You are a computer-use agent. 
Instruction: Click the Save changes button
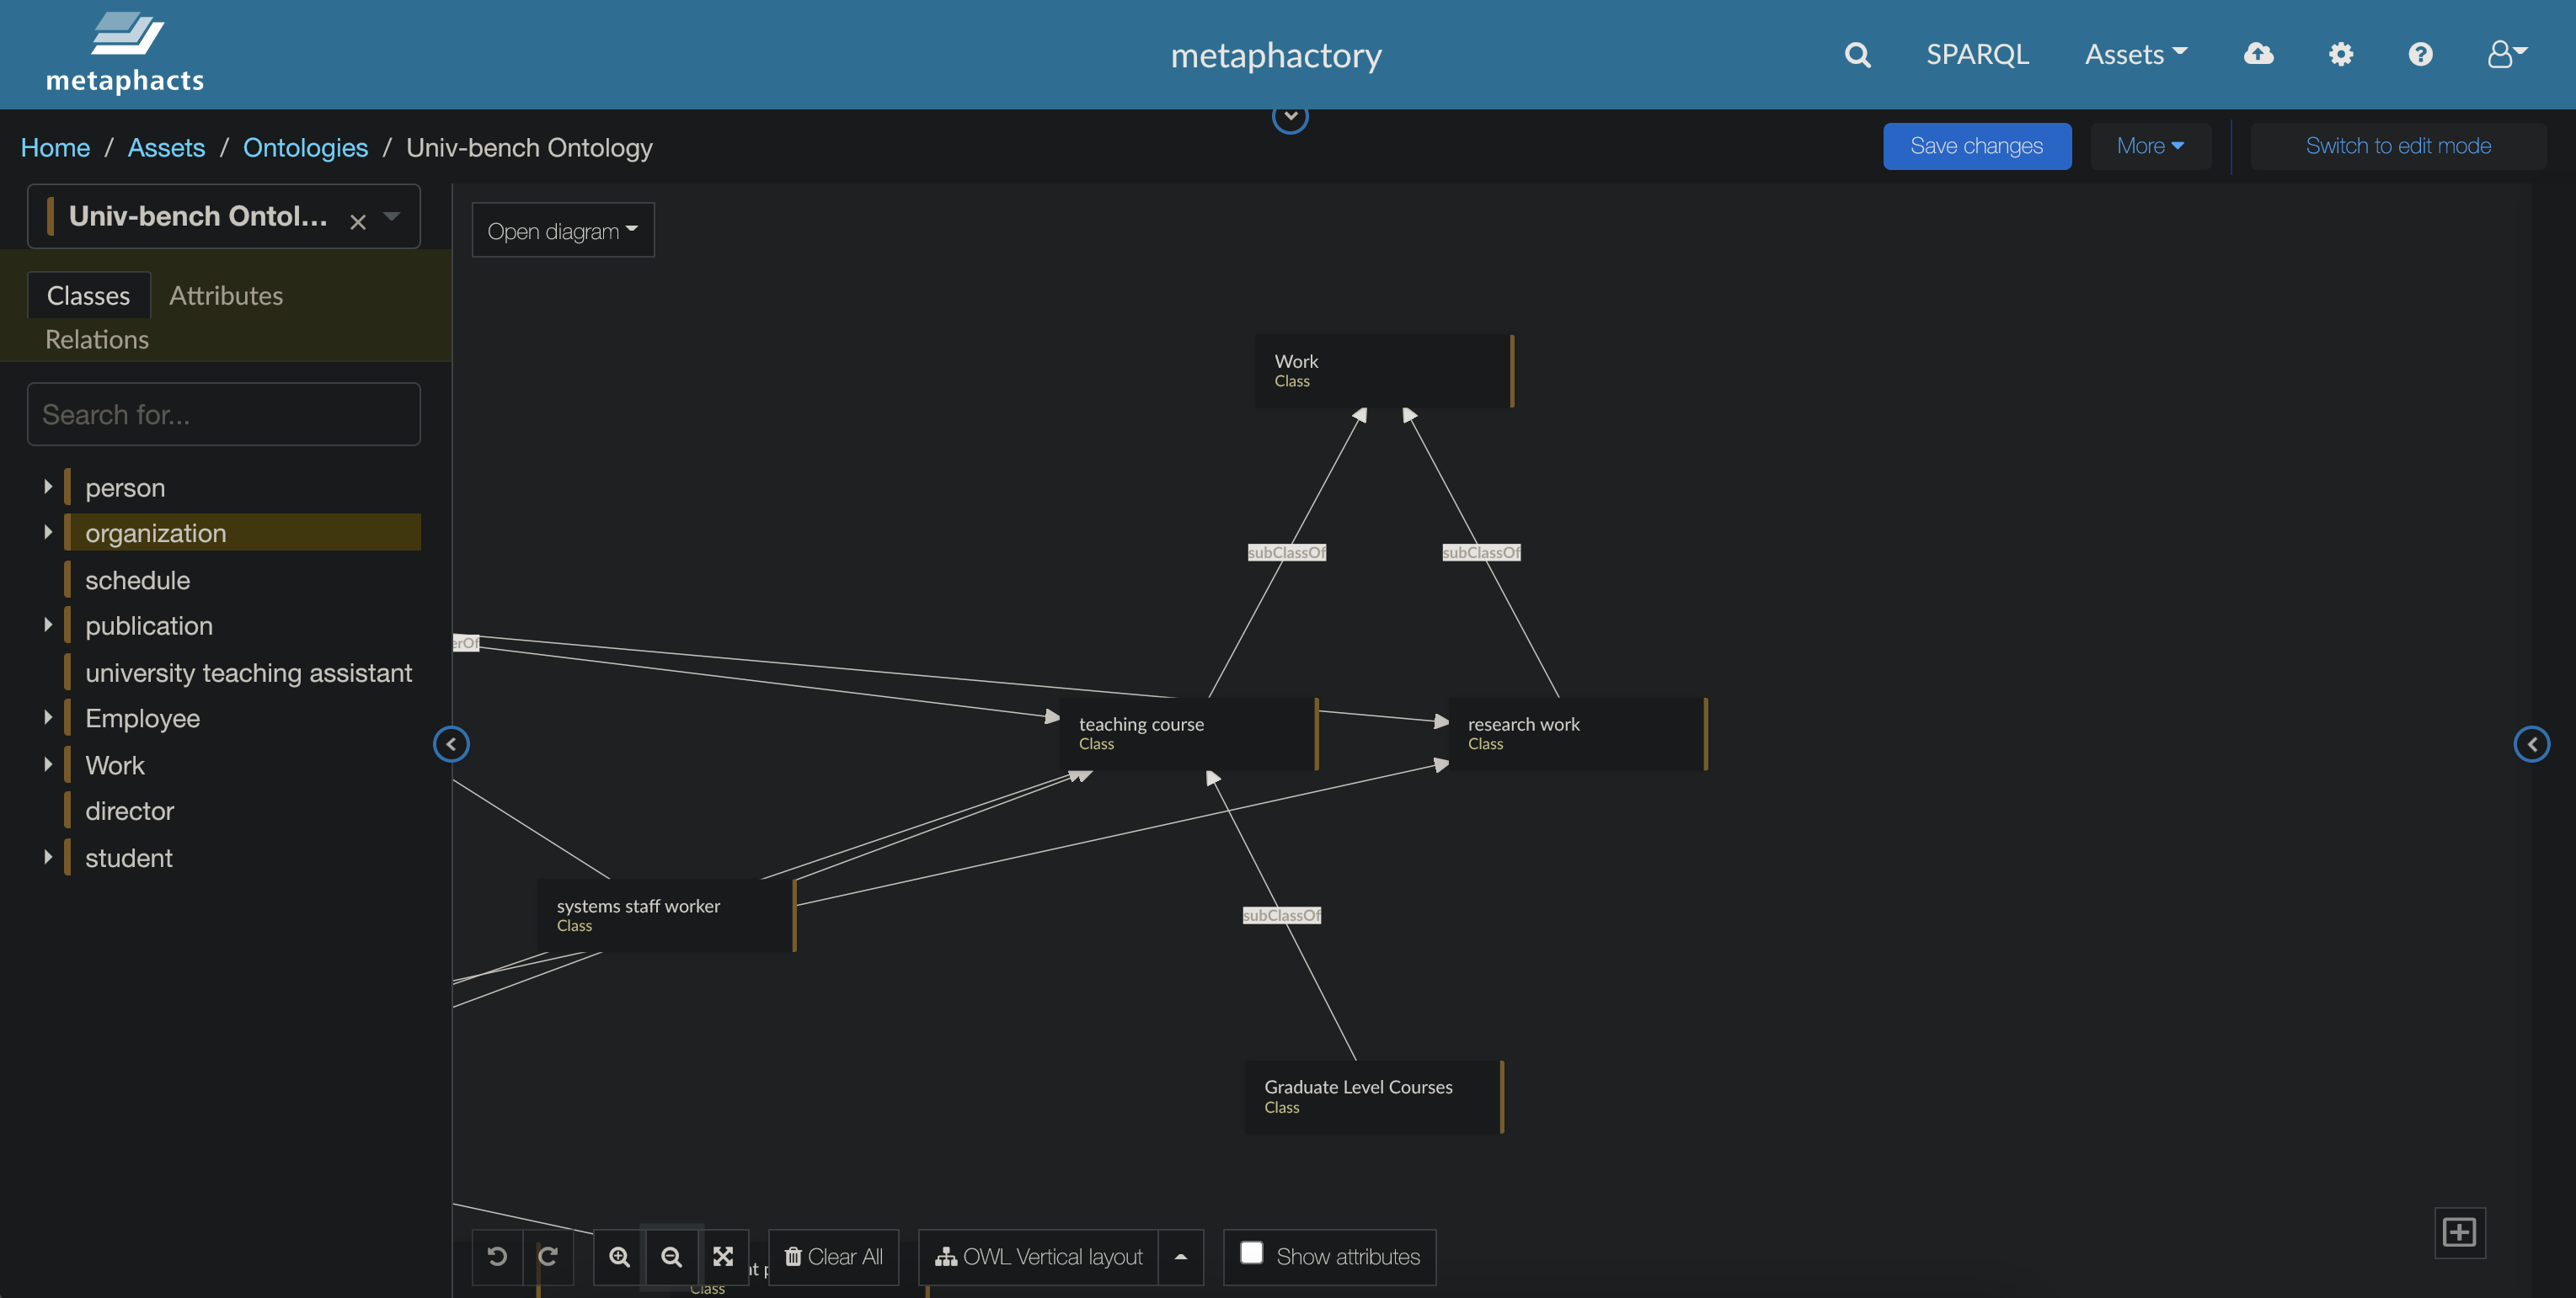pyautogui.click(x=1976, y=146)
